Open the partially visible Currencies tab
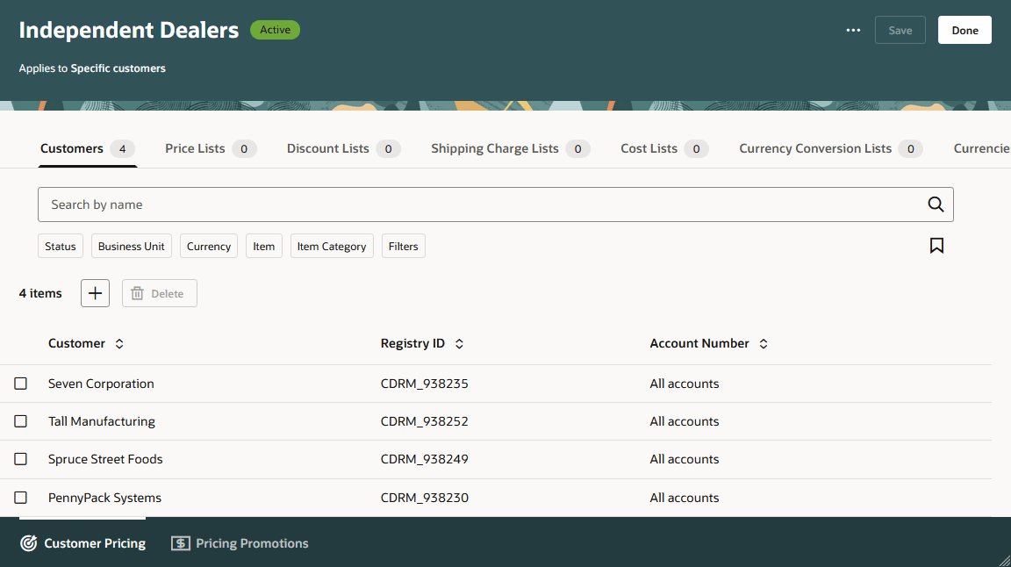1011x567 pixels. (981, 149)
